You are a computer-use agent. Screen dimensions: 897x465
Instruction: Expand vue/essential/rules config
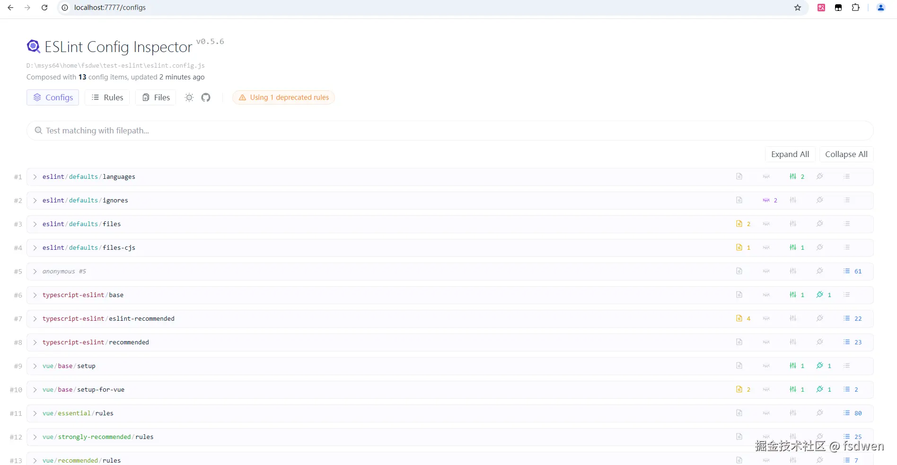coord(35,413)
